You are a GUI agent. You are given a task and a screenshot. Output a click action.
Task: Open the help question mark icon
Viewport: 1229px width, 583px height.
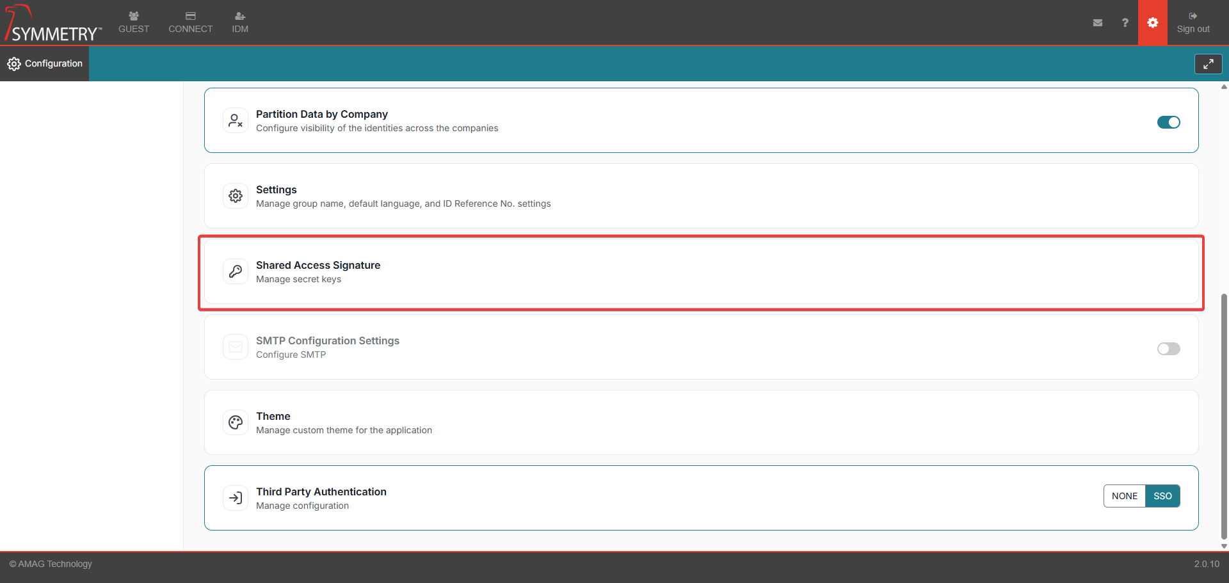tap(1125, 22)
